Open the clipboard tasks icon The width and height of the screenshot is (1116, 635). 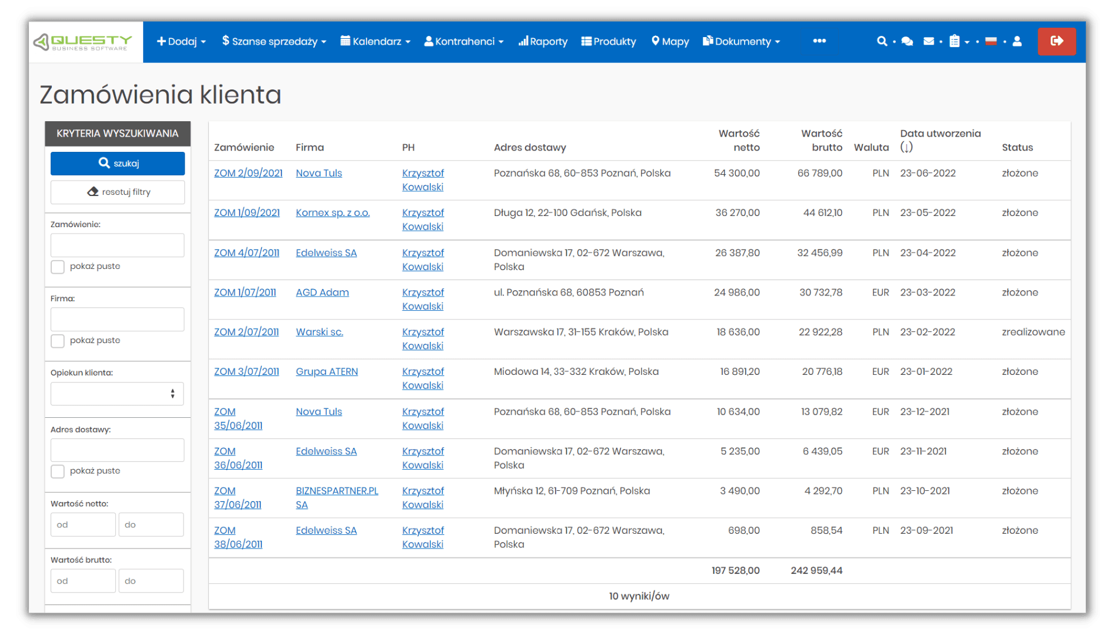pos(955,41)
